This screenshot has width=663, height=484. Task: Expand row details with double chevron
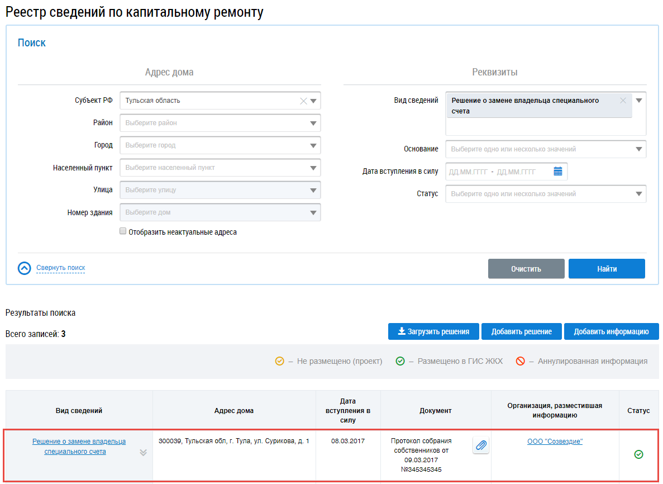143,453
